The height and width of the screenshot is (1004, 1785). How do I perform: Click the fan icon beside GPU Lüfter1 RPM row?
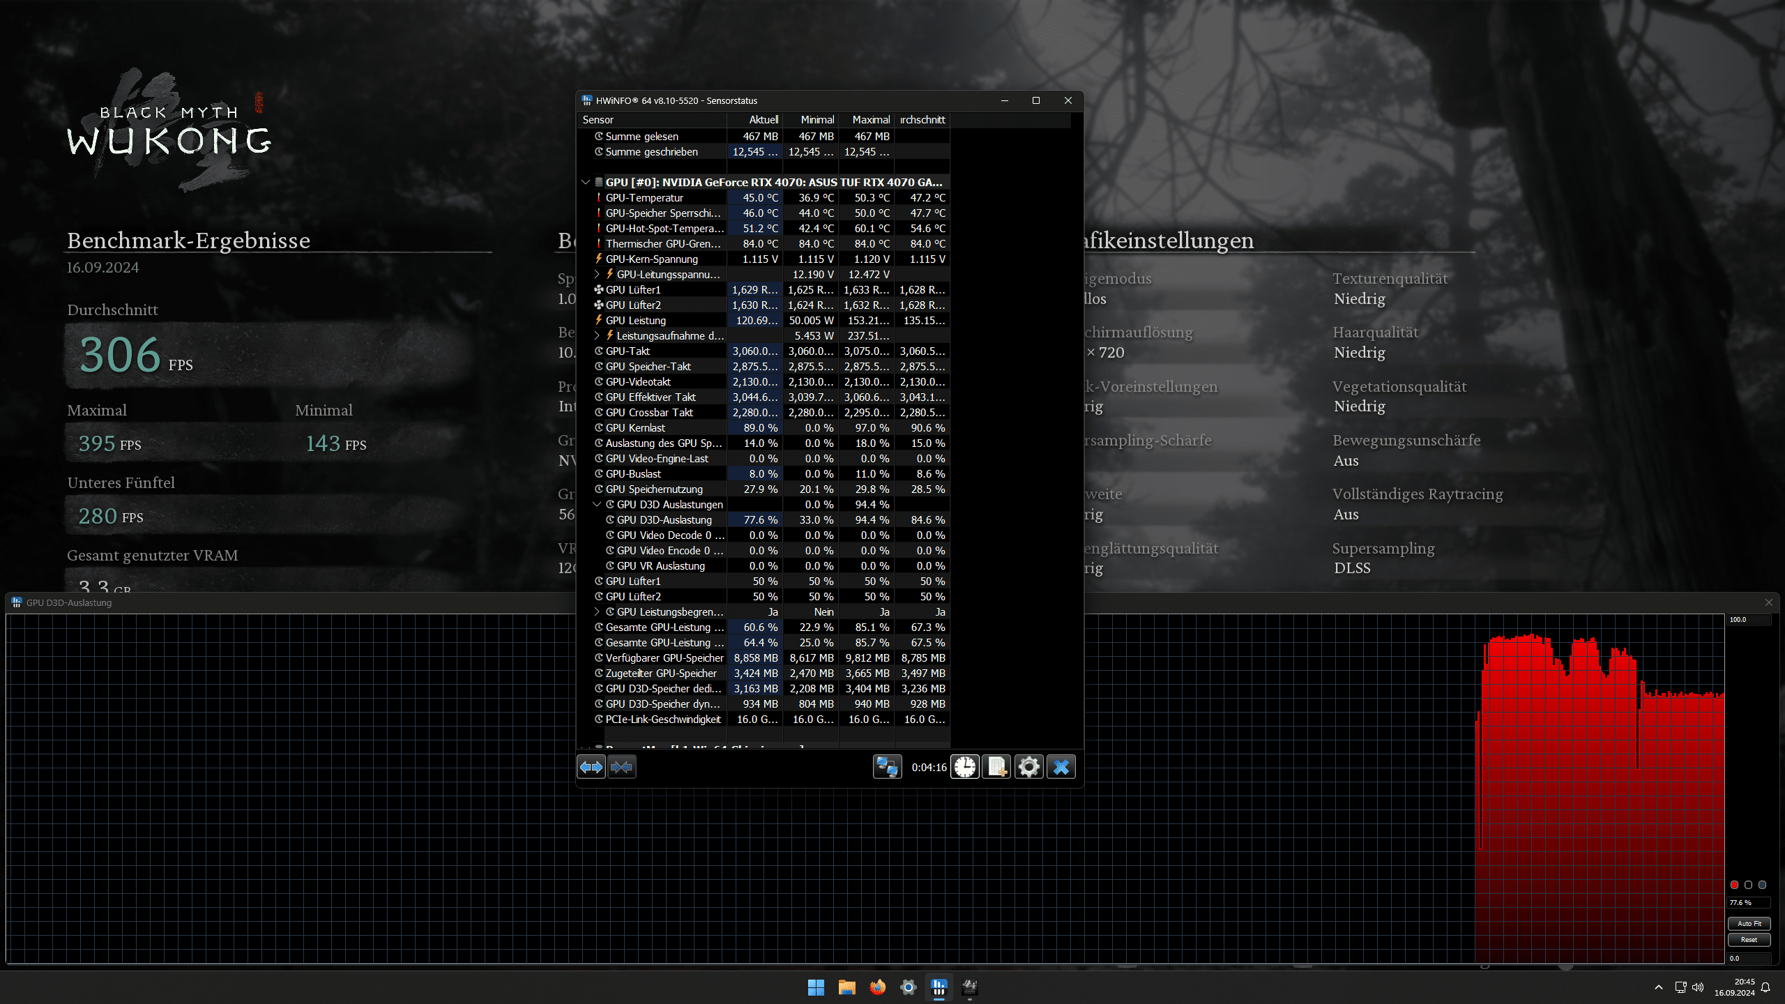pos(598,289)
